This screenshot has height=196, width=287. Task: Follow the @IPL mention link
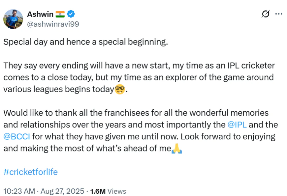[237, 125]
